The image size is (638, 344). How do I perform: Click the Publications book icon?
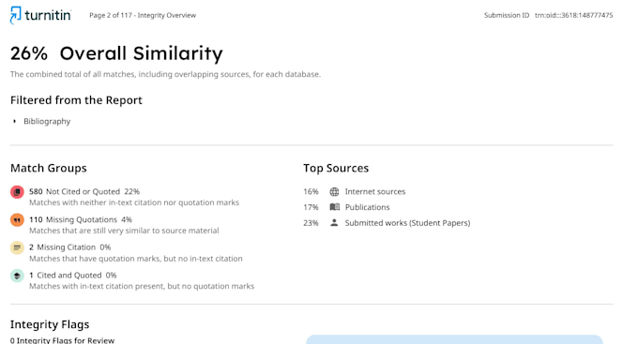click(x=334, y=207)
